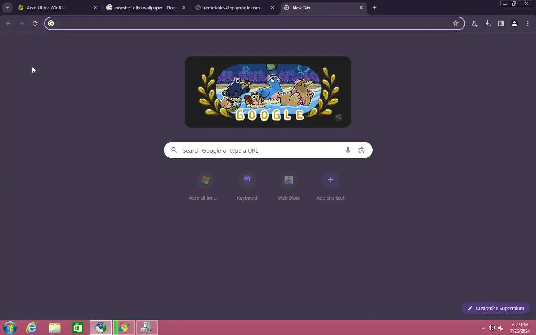Viewport: 536px width, 335px height.
Task: Search by image with Lens icon
Action: click(x=361, y=150)
